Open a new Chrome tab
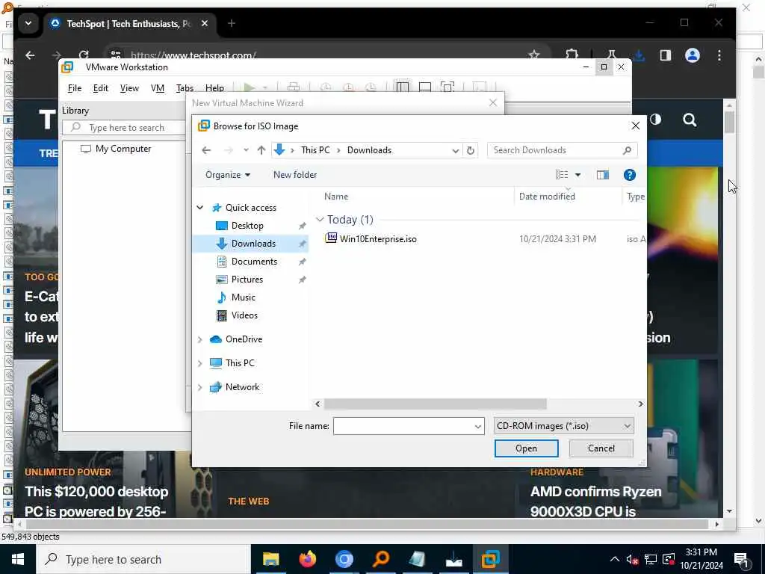This screenshot has width=765, height=574. 232,23
